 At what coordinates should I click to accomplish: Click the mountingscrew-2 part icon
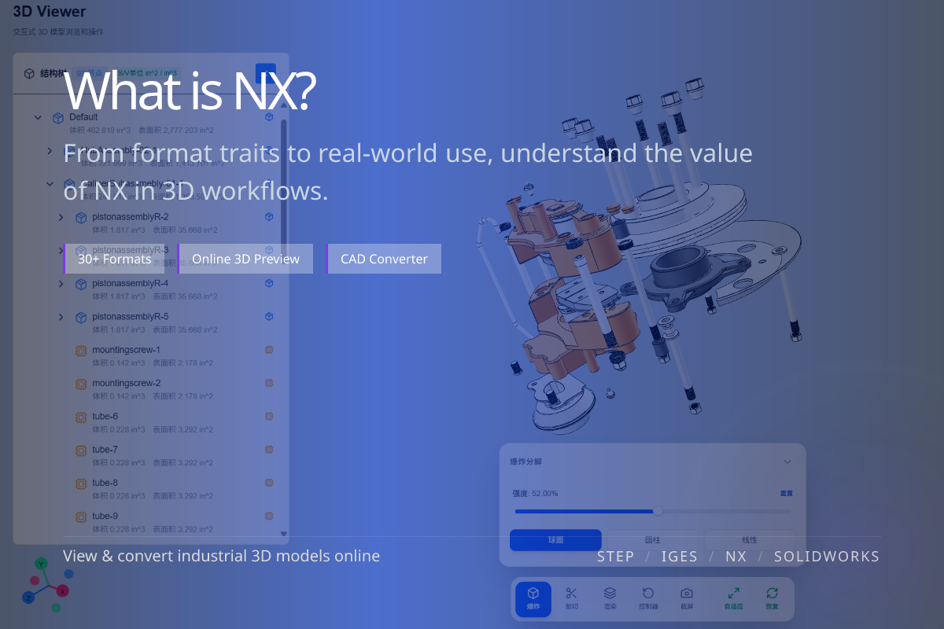coord(80,384)
